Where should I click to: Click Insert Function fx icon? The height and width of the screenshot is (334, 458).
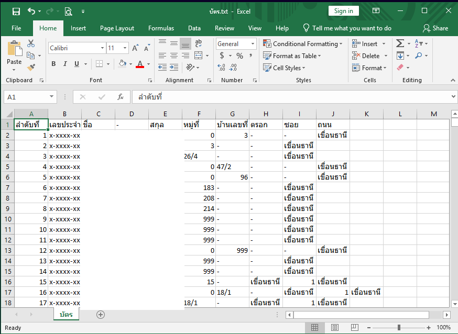click(x=121, y=97)
